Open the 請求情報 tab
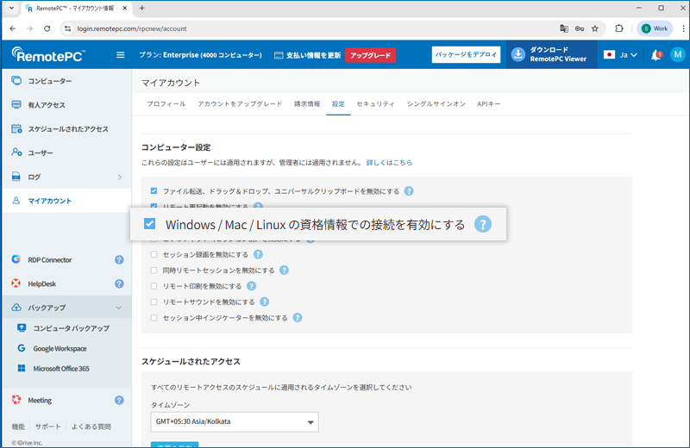The height and width of the screenshot is (448, 690). coord(307,103)
